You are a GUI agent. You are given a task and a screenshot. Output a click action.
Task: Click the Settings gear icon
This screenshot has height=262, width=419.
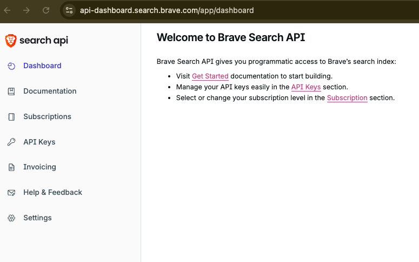coord(11,218)
